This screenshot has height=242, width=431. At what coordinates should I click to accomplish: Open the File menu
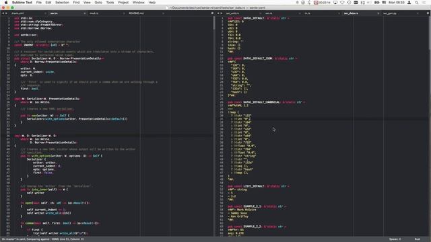click(39, 3)
